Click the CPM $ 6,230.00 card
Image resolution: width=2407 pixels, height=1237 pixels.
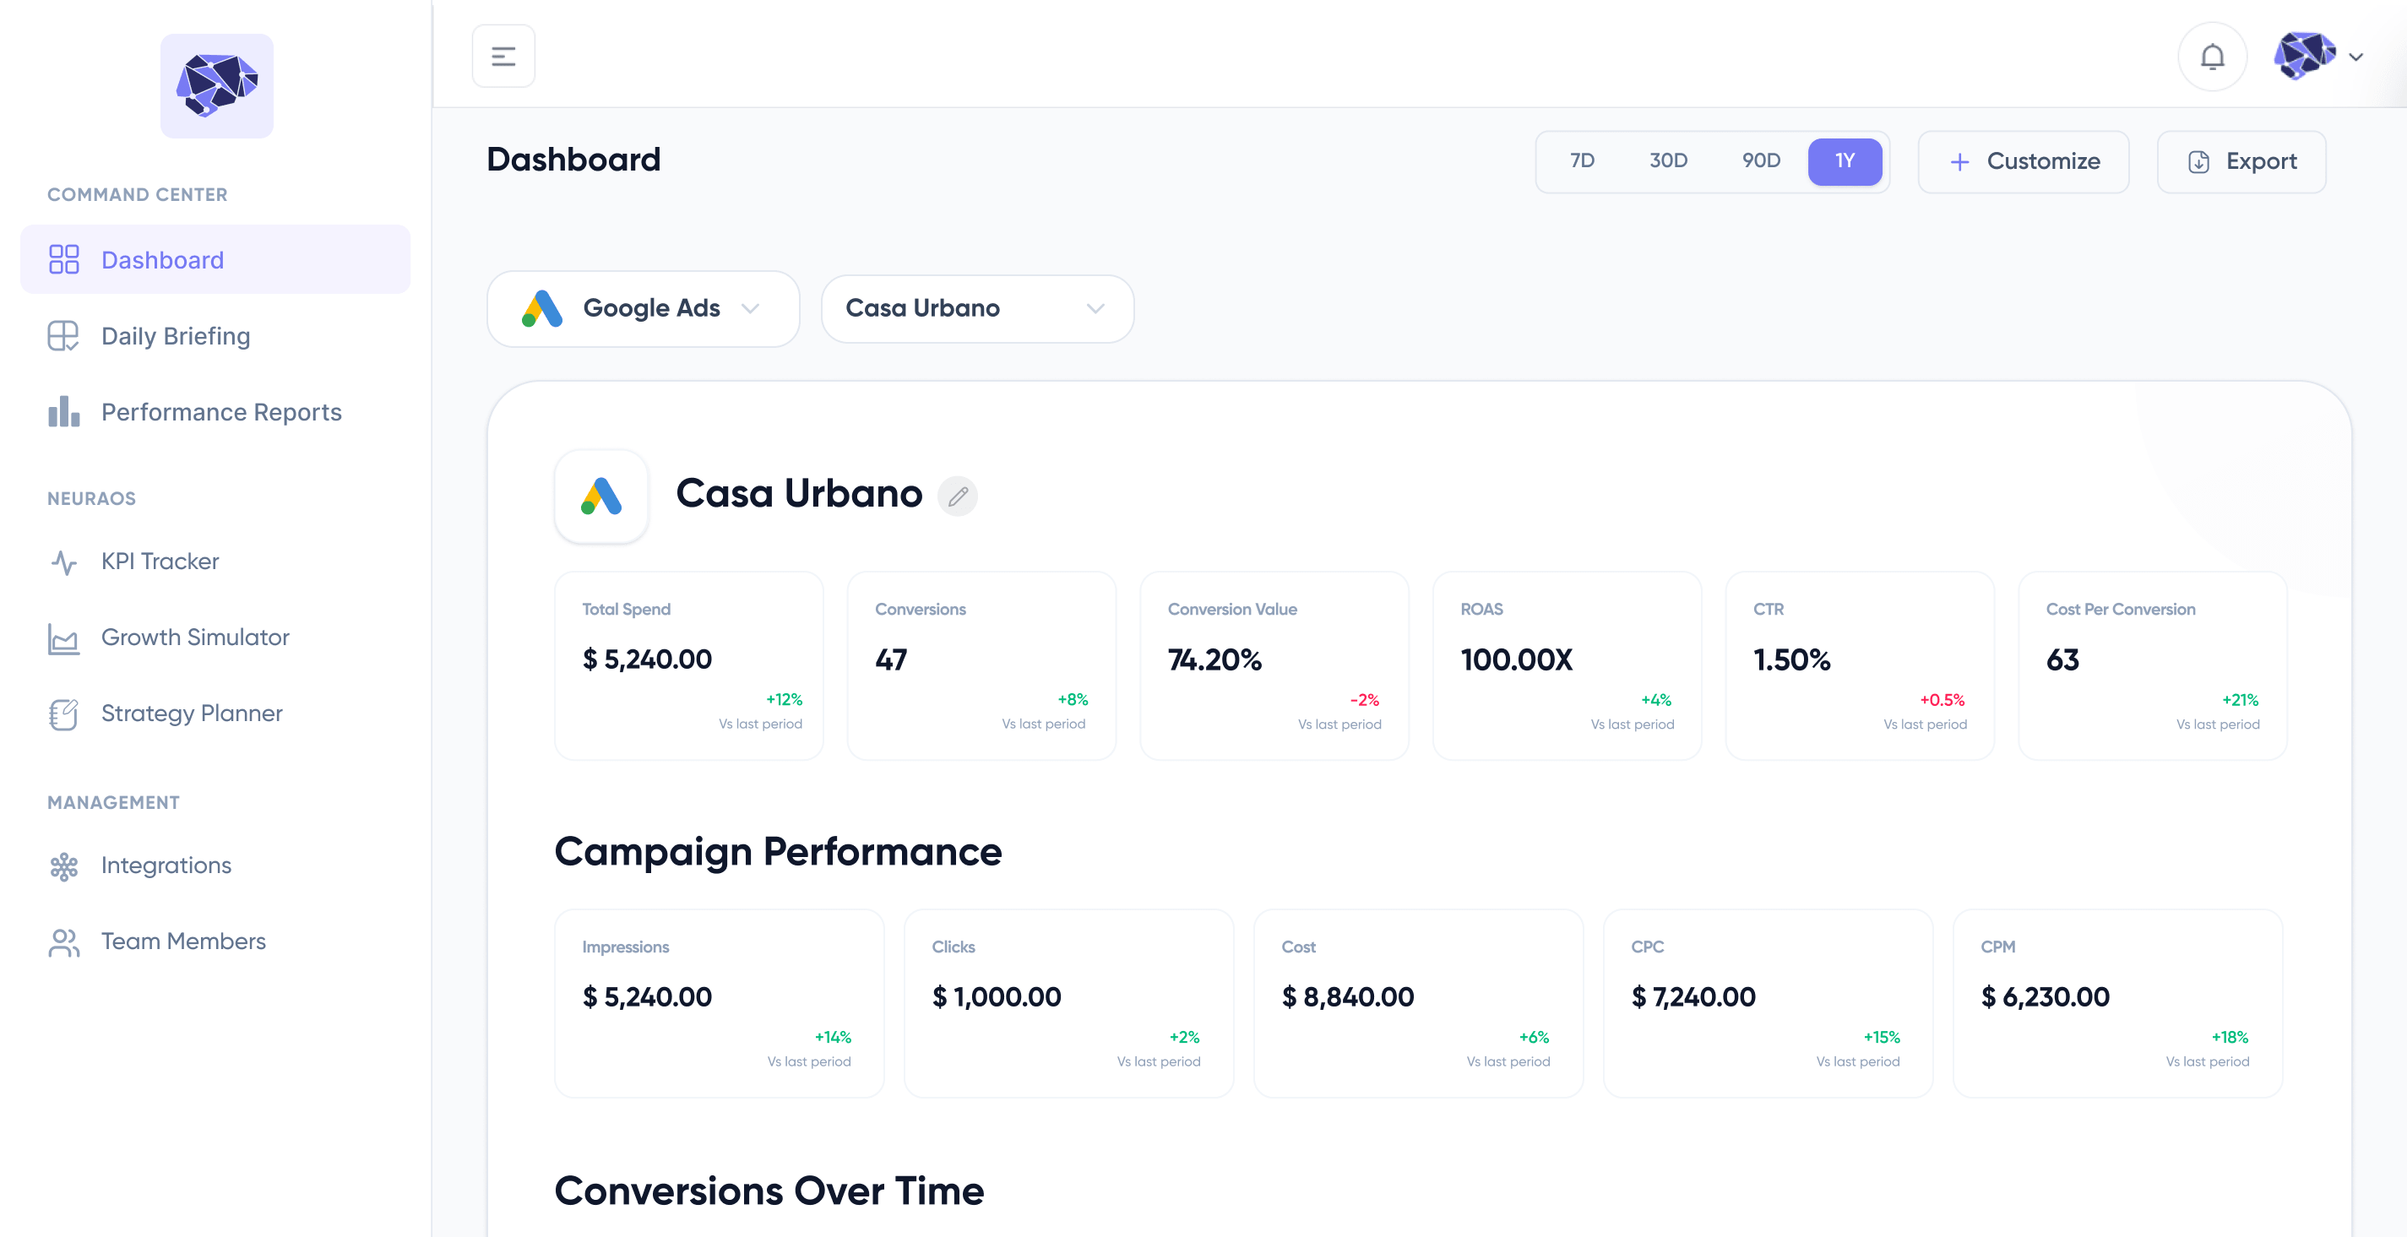[x=2117, y=1003]
